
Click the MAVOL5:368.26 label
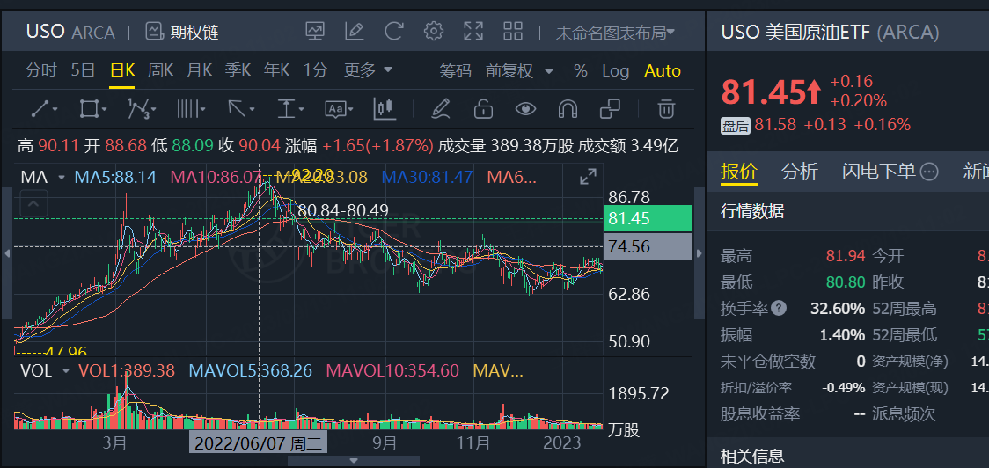(251, 371)
